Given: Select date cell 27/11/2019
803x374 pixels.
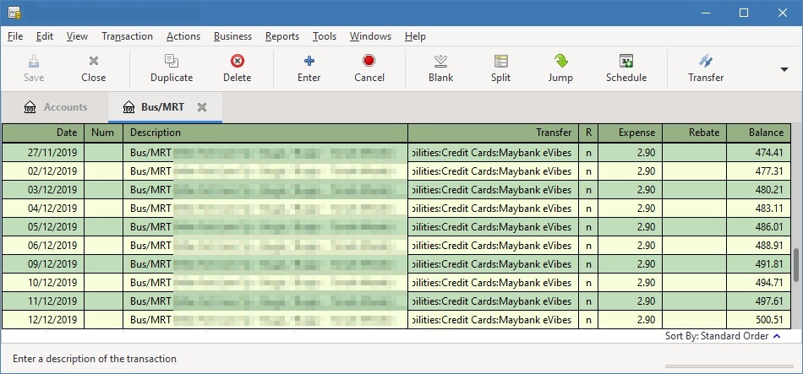Looking at the screenshot, I should coord(43,153).
